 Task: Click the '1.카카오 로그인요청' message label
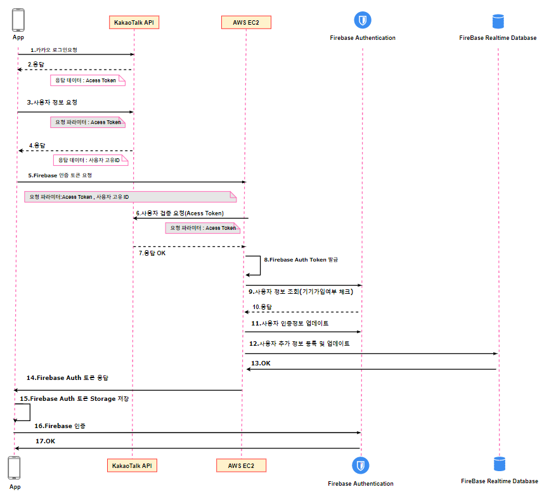tap(54, 50)
